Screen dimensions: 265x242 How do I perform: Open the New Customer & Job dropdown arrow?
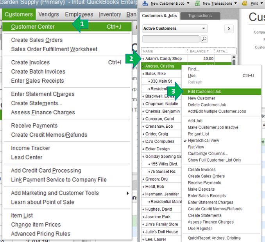click(x=188, y=3)
